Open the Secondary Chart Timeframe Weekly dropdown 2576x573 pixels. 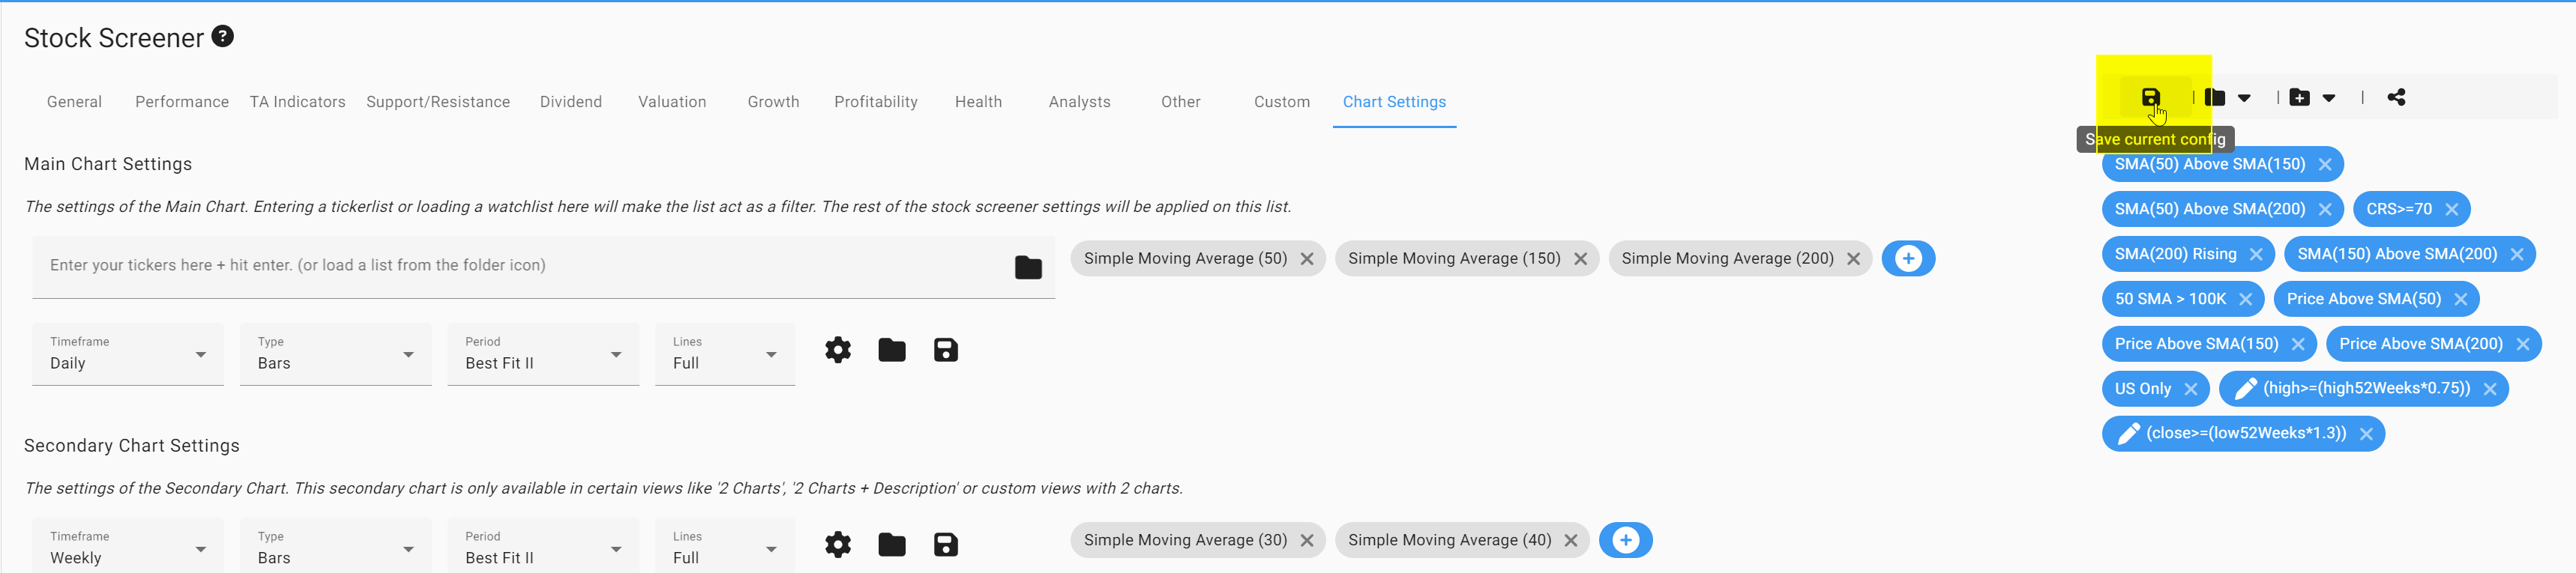128,548
